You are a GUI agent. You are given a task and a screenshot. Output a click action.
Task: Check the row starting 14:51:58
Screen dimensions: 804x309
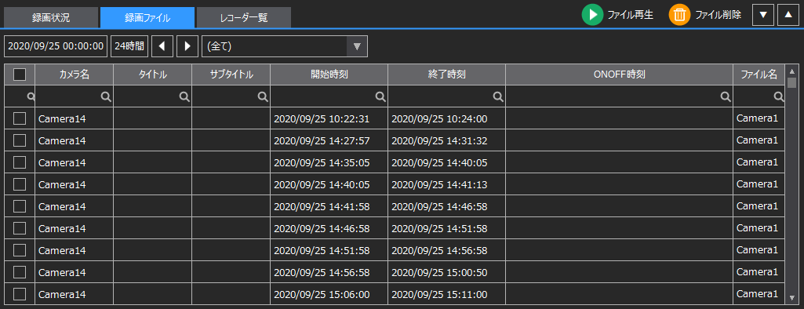tap(20, 250)
